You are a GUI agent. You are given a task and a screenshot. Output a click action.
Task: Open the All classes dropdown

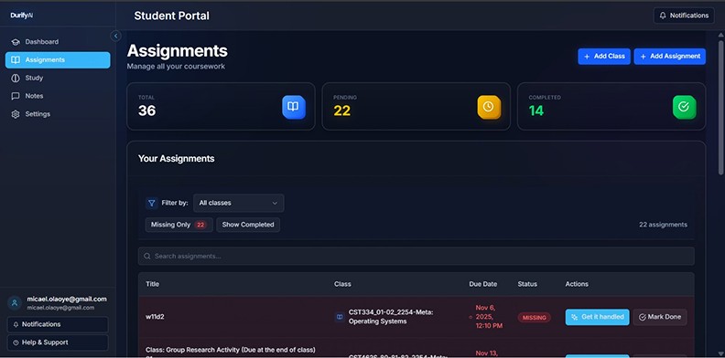[x=239, y=203]
